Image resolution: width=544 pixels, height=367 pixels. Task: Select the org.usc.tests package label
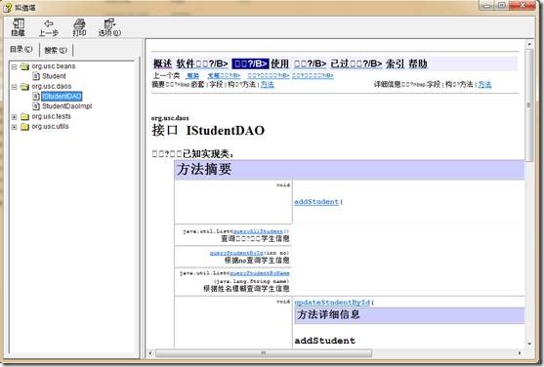coord(51,116)
